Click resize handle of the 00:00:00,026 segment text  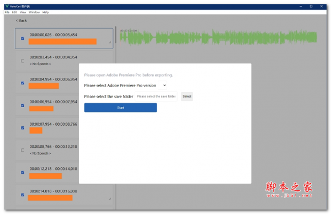[110, 42]
